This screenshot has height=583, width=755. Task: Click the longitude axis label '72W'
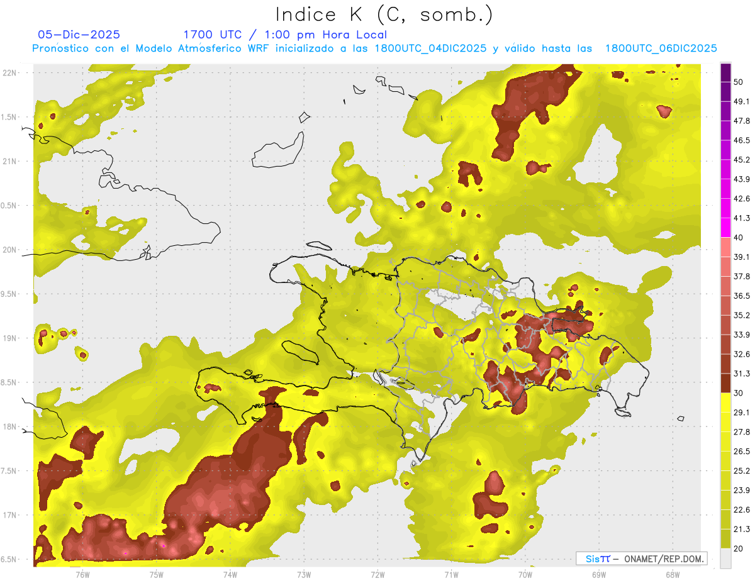[377, 575]
